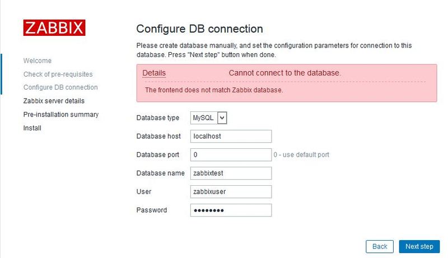Open the Database type dropdown arrow

click(222, 118)
